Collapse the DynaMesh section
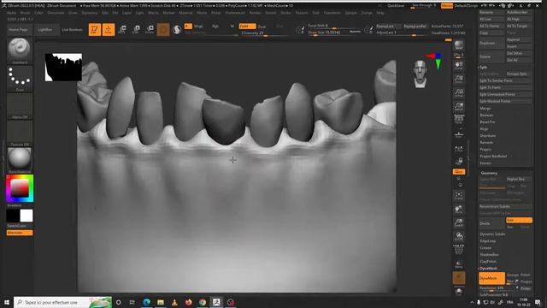This screenshot has height=308, width=547. click(x=488, y=268)
